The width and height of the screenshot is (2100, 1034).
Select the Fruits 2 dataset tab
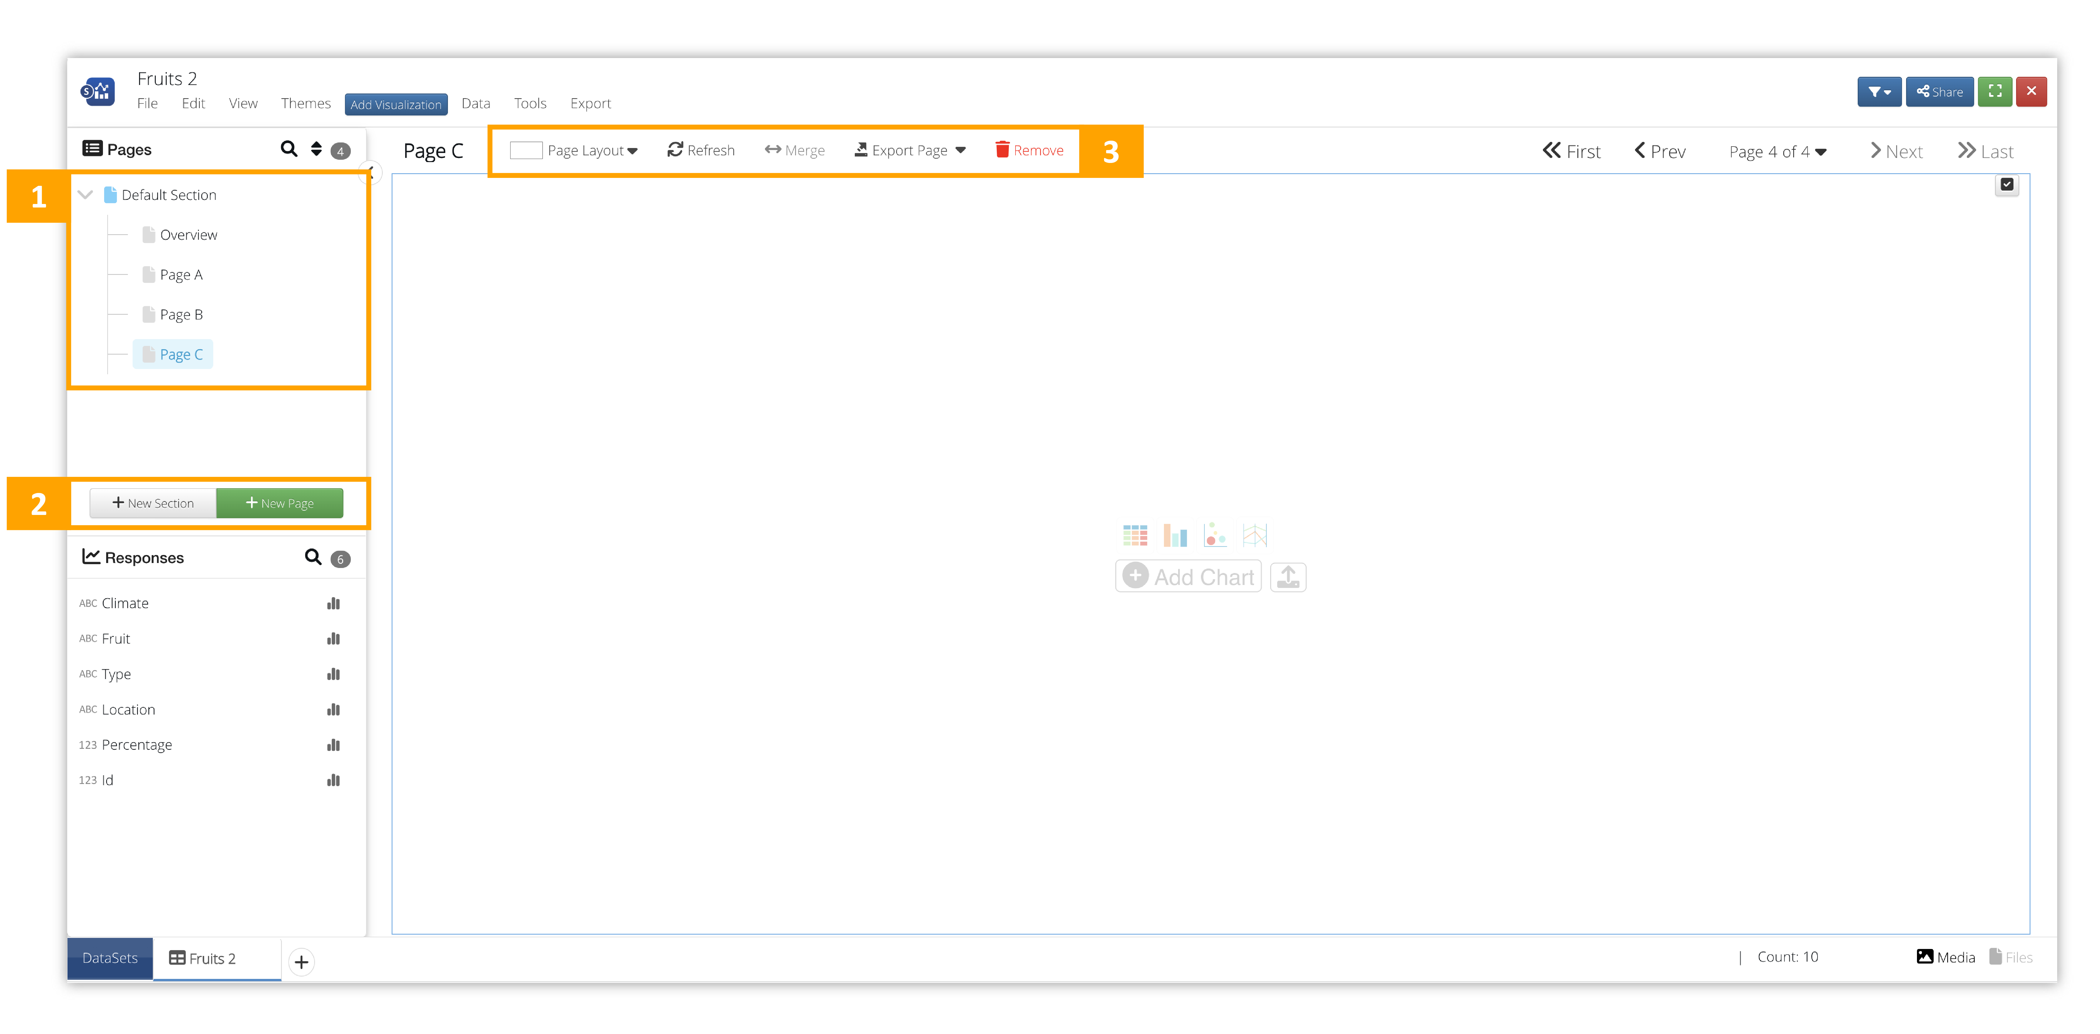(x=217, y=959)
